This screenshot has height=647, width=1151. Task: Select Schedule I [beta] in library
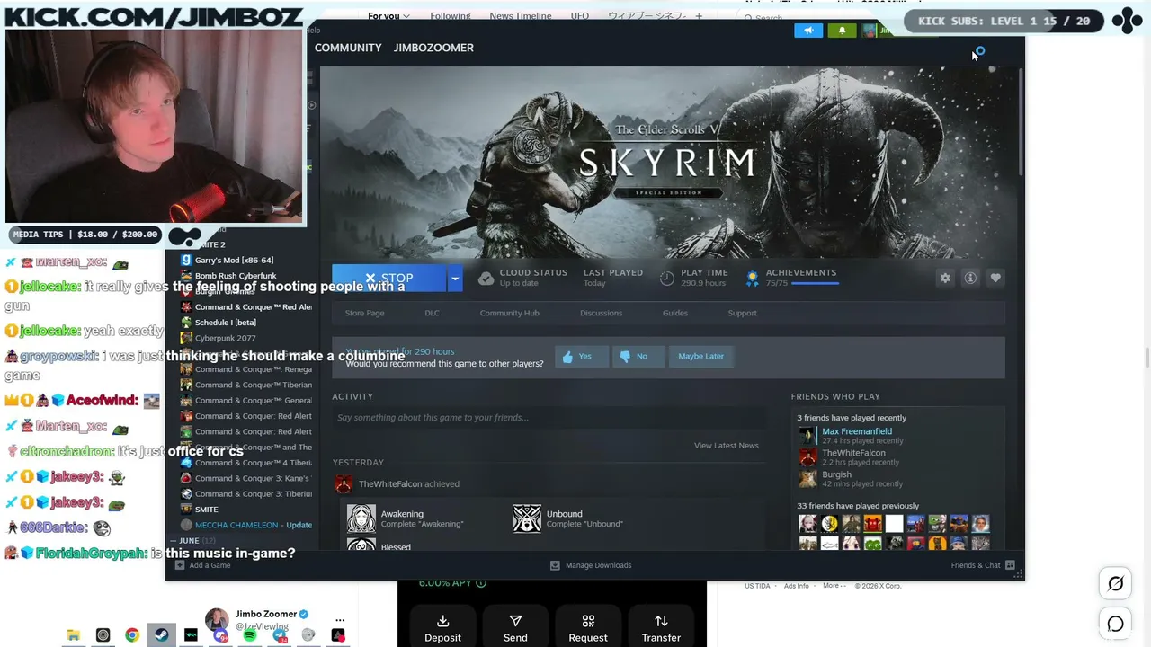[x=225, y=323]
